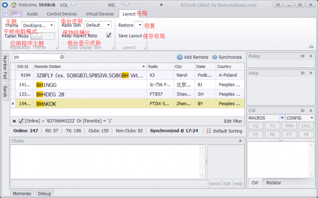Open the quick layout panel button
Viewport: 318px width, 198px height.
click(12, 13)
